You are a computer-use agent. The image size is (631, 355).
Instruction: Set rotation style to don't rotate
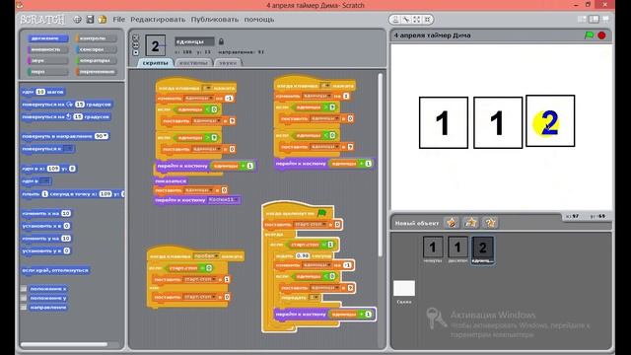136,52
